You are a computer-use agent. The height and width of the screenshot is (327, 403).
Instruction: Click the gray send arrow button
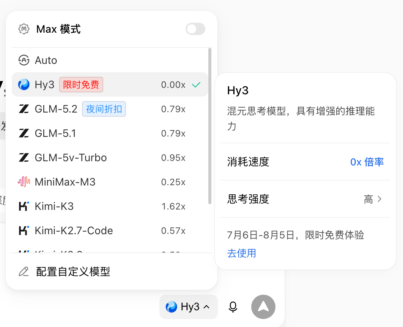[263, 307]
